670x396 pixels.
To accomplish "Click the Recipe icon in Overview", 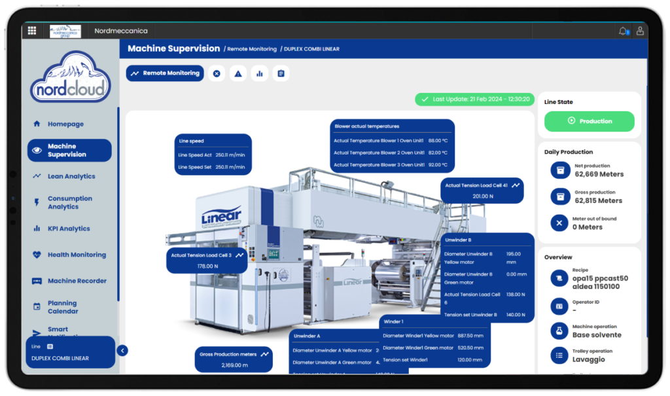I will [x=559, y=278].
